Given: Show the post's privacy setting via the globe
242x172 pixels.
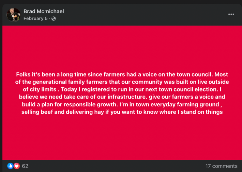Looking at the screenshot, I should point(54,19).
